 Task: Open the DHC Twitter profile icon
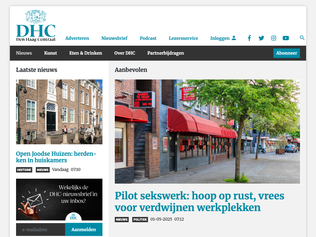(x=261, y=38)
